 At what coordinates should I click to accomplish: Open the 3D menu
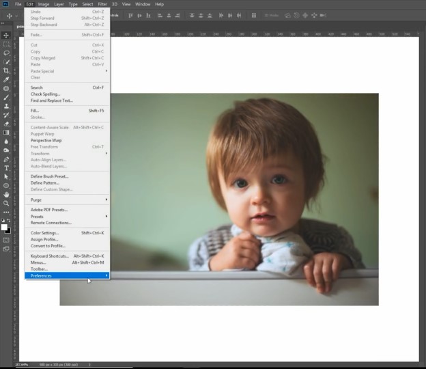[115, 4]
